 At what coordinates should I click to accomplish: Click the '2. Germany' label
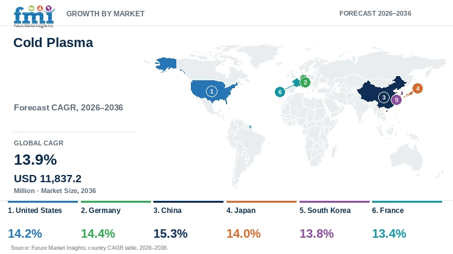tap(100, 211)
